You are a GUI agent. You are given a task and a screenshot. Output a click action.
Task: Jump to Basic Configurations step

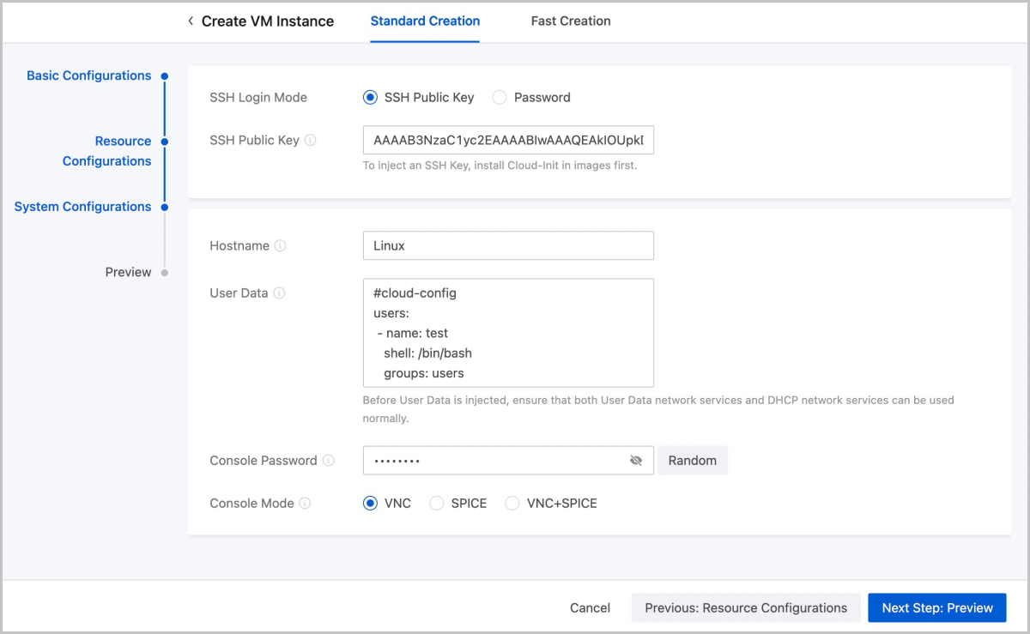coord(88,75)
